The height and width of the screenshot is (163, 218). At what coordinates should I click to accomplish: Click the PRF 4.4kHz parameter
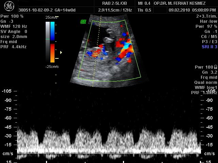pyautogui.click(x=14, y=47)
